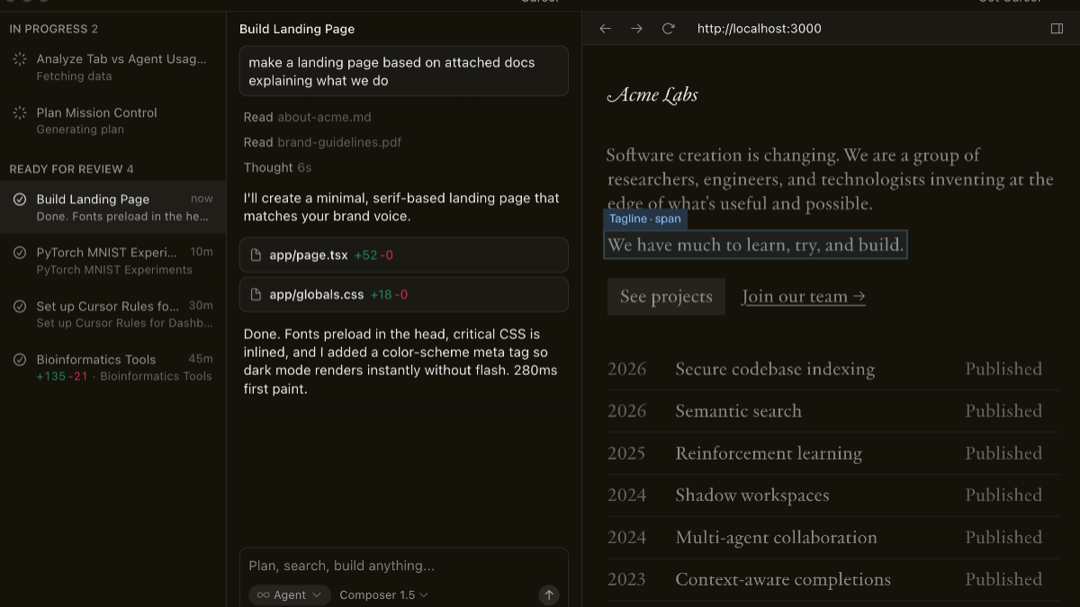The image size is (1080, 607).
Task: Click the Shadow workspaces row
Action: coord(832,495)
